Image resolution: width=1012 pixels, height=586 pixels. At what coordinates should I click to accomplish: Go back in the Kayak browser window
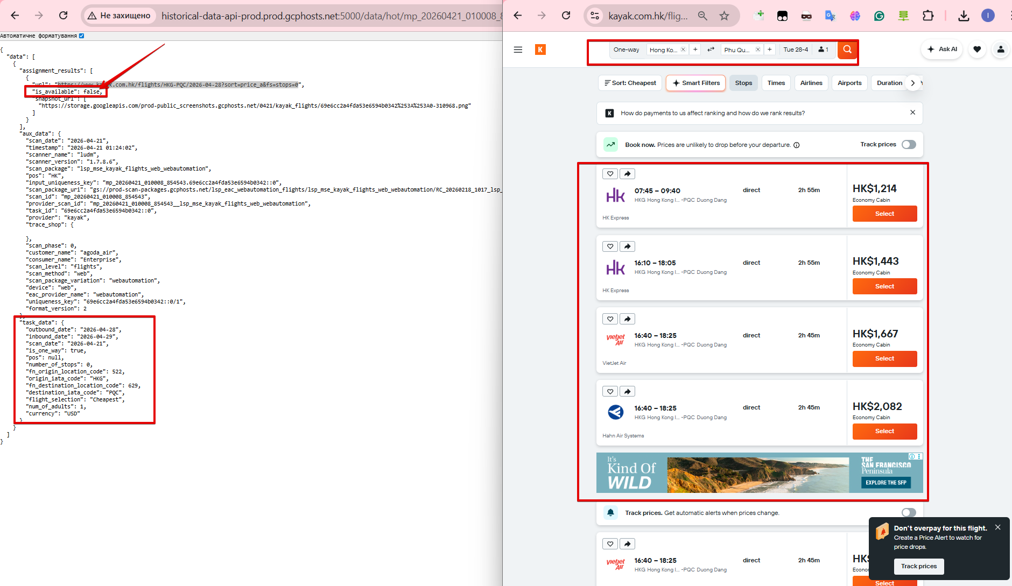pyautogui.click(x=518, y=16)
